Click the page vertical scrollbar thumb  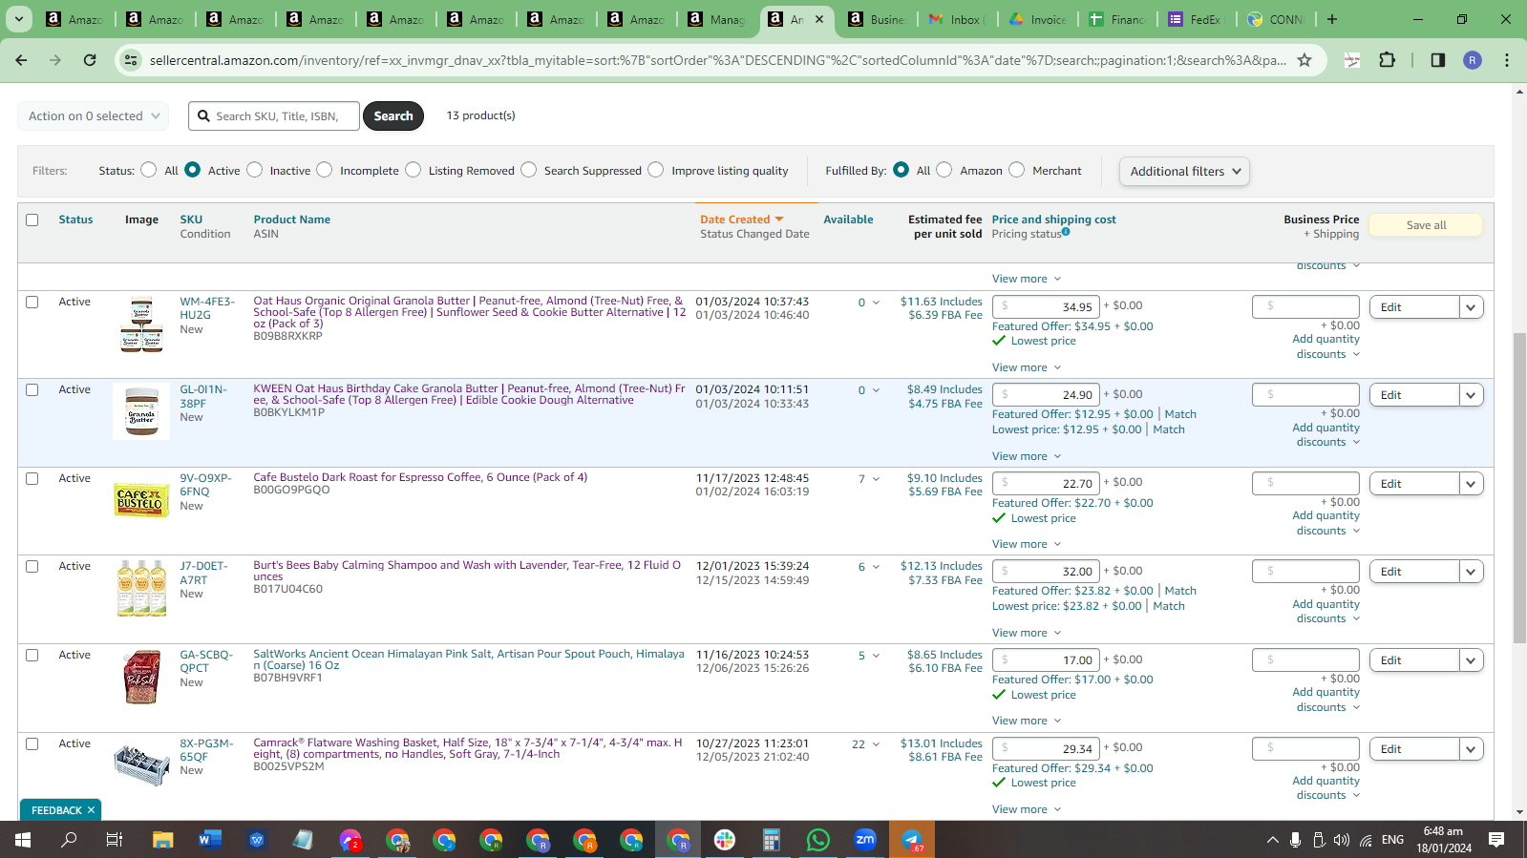(1519, 487)
